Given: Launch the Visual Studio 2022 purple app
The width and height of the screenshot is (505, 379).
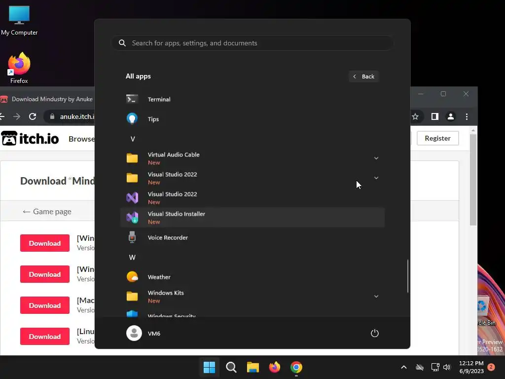Looking at the screenshot, I should tap(252, 197).
